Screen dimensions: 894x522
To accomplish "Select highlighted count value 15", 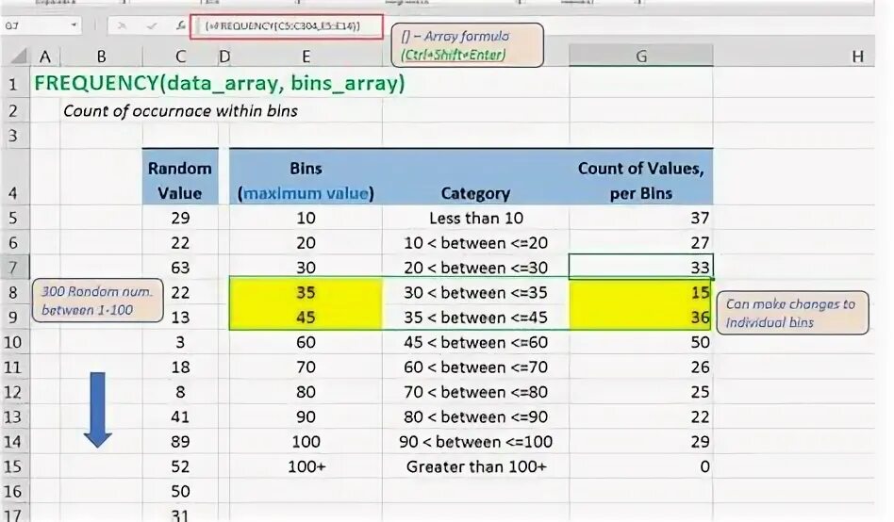I will (x=641, y=292).
